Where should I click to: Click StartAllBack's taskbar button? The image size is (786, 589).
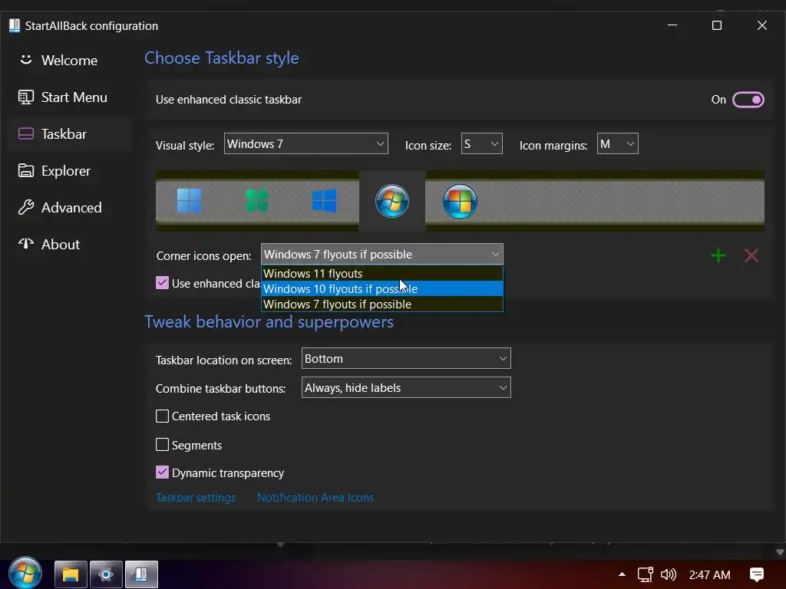pos(141,574)
